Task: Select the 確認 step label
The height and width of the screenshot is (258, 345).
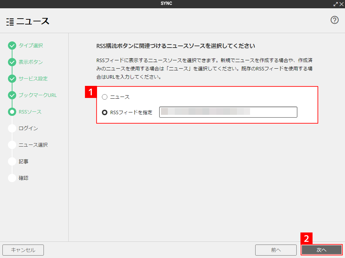Action: [x=23, y=178]
